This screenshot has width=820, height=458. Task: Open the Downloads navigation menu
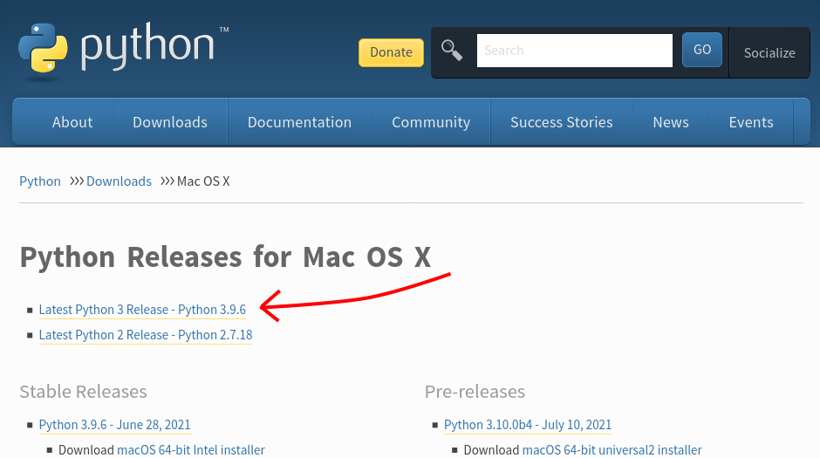(170, 122)
